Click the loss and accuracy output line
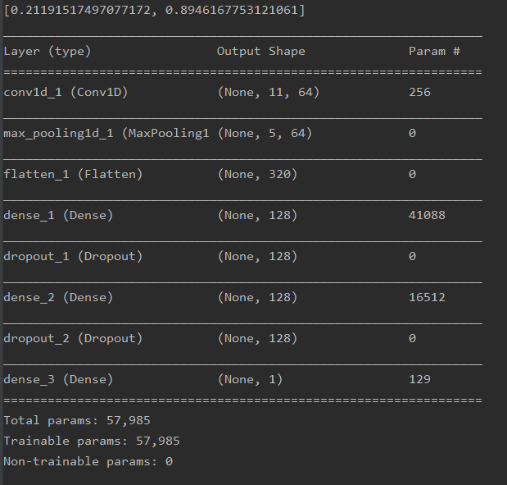Image resolution: width=507 pixels, height=485 pixels. pyautogui.click(x=155, y=10)
